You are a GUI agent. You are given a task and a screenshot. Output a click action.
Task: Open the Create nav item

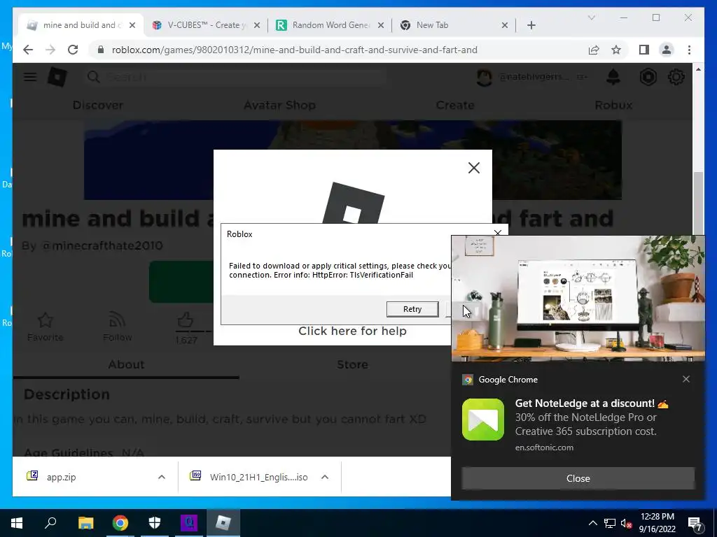coord(455,105)
